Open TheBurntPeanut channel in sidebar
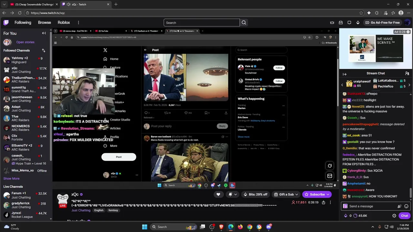Screen dimensions: 413x232 tap(26, 80)
